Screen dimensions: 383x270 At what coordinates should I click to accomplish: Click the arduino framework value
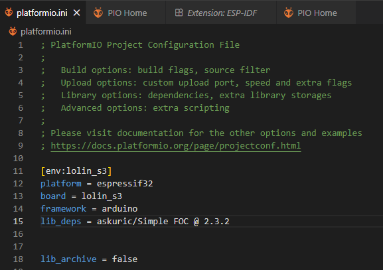coord(119,209)
